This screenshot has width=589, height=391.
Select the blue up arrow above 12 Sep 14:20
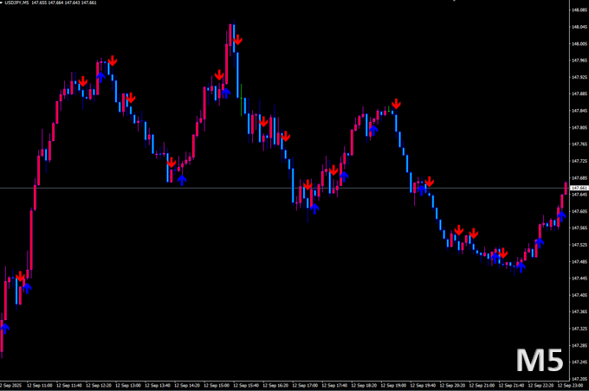[x=182, y=178]
